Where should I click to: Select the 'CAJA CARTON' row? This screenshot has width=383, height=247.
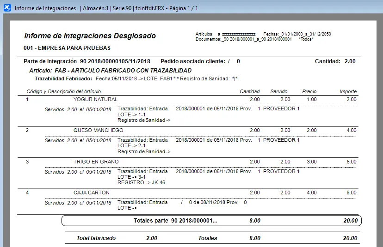point(91,193)
